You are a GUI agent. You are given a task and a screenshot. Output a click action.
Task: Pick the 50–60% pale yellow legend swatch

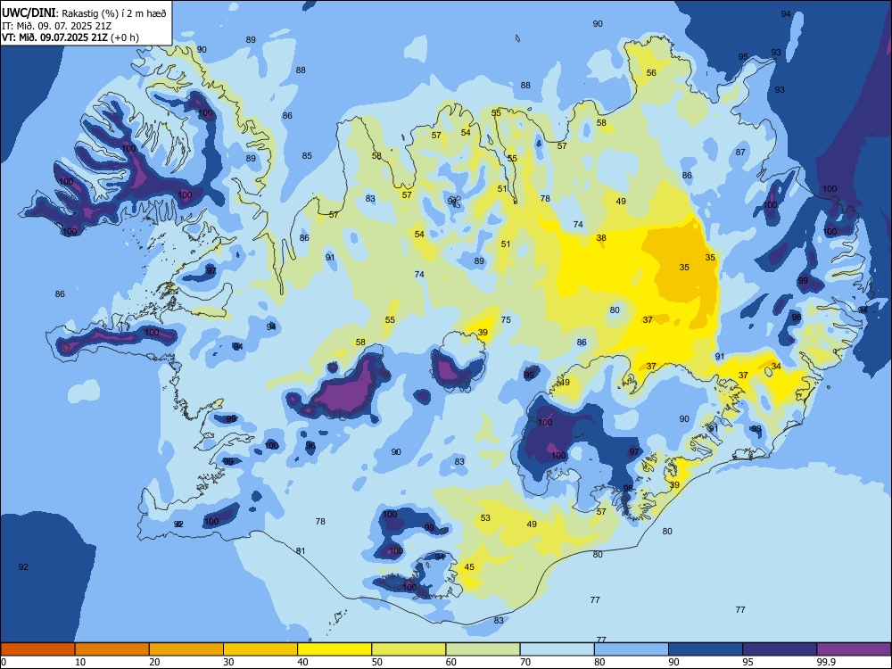409,649
